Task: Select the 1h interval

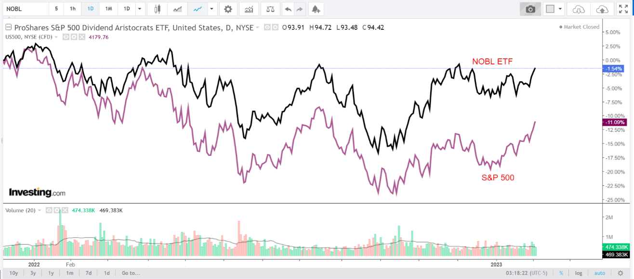Action: point(72,9)
